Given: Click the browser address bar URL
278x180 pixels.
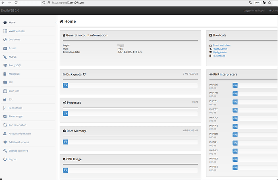Looking at the screenshot, I should (68, 3).
